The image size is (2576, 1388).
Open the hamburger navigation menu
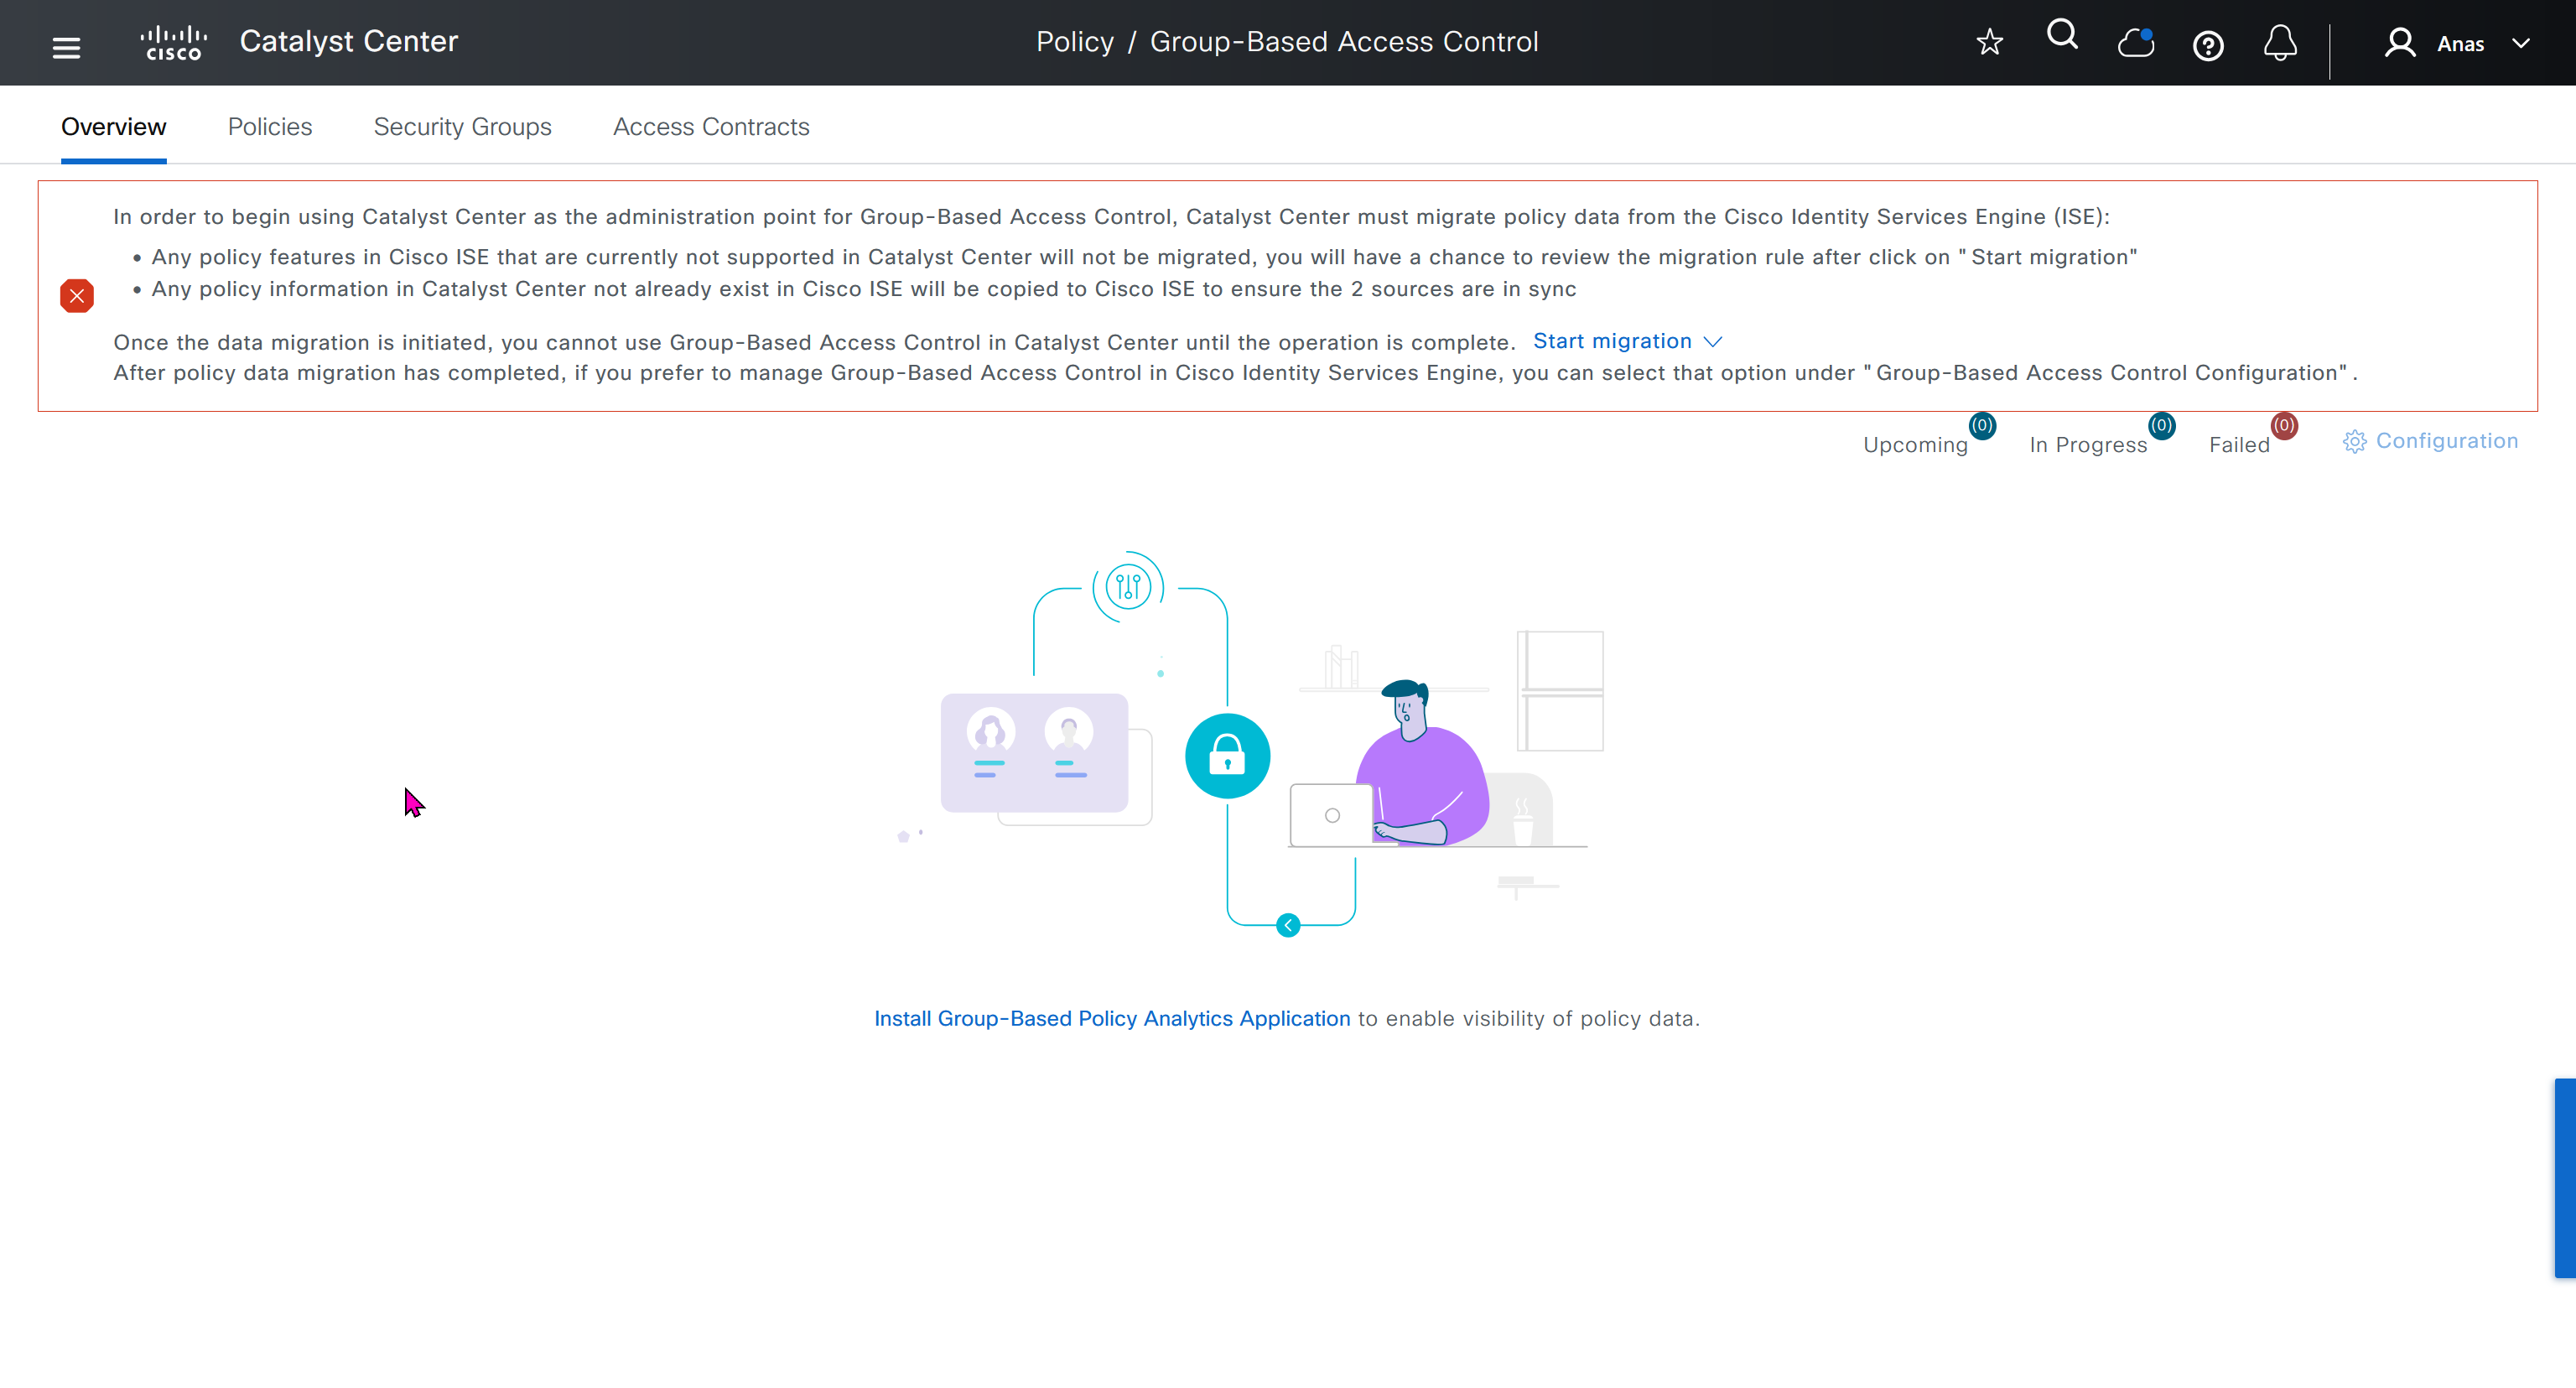click(66, 47)
